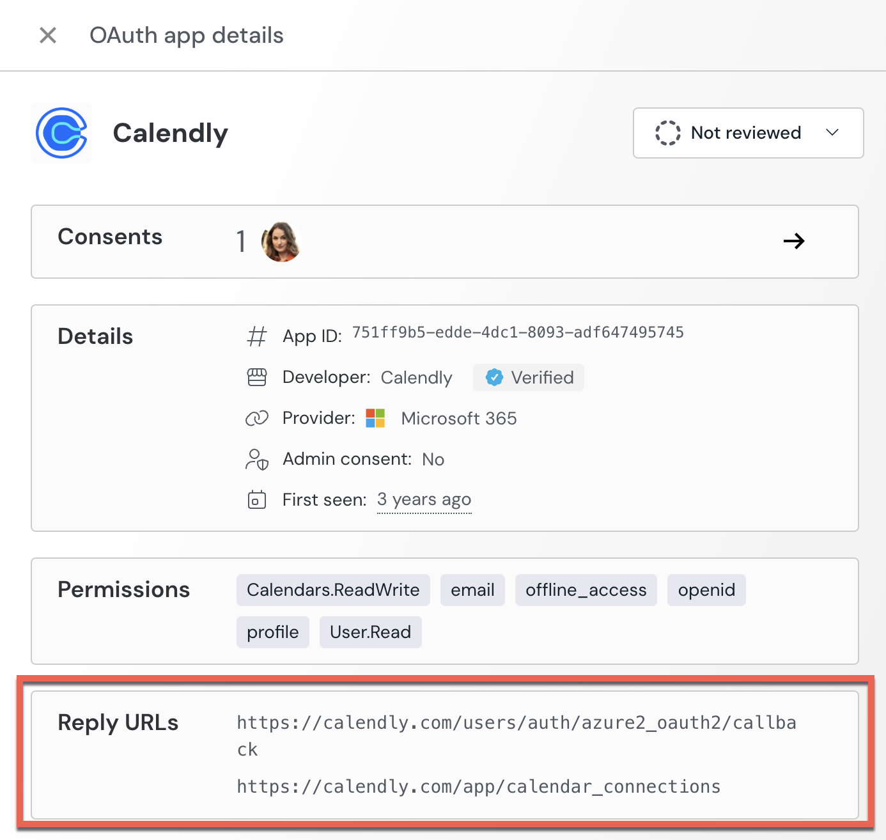Viewport: 886px width, 840px height.
Task: Click the Microsoft 365 provider text
Action: [459, 419]
